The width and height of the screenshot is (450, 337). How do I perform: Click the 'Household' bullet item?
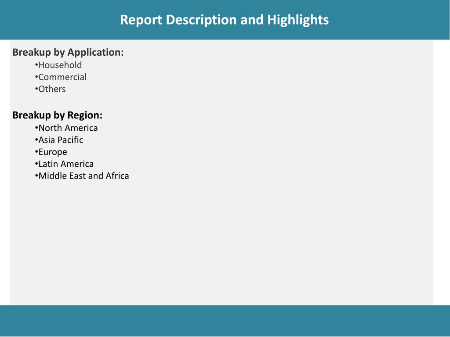point(58,65)
